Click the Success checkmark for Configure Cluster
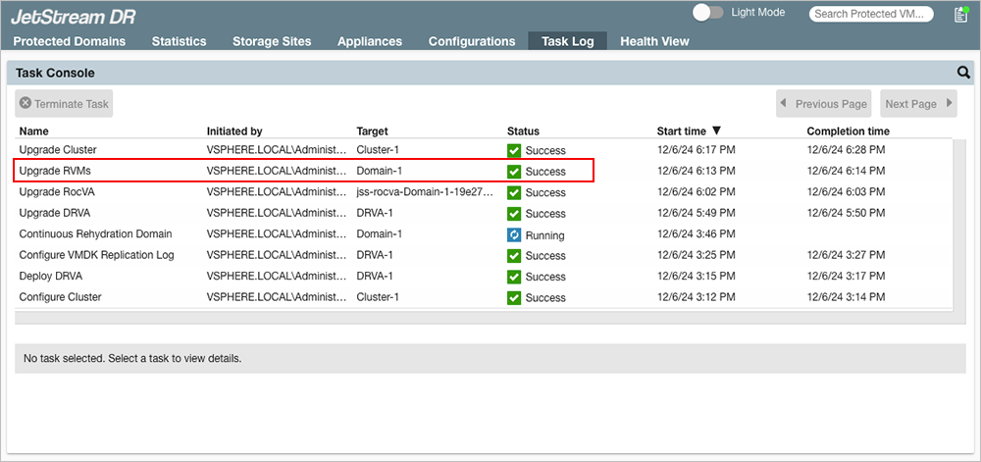This screenshot has height=462, width=981. [514, 297]
